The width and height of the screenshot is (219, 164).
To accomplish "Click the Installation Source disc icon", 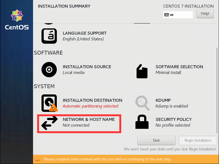I will tap(49, 70).
